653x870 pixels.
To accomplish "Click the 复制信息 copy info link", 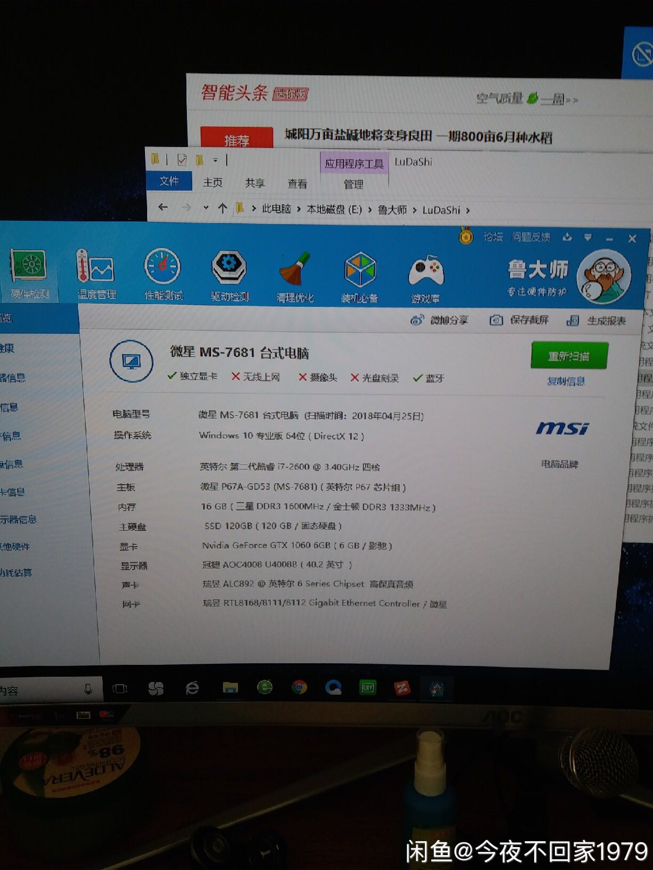I will click(566, 381).
